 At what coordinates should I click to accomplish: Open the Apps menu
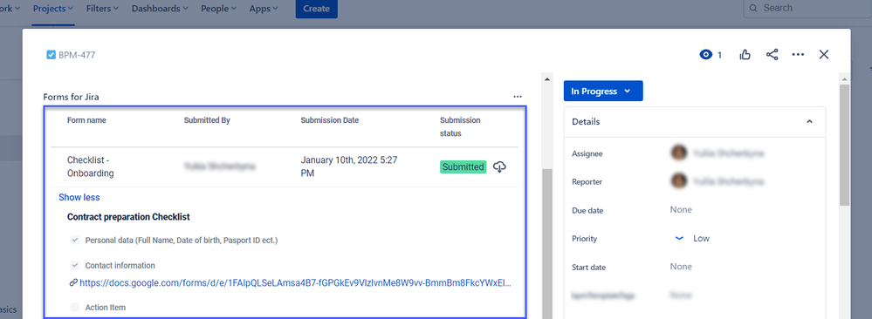pos(264,9)
